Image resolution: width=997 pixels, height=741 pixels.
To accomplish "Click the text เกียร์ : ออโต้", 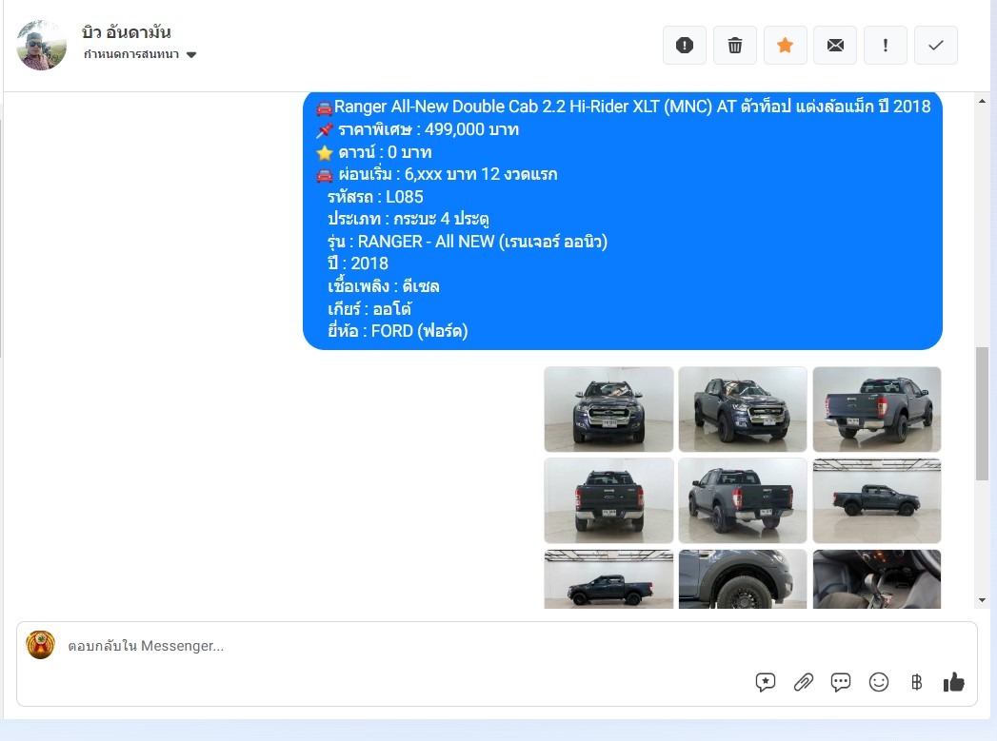I will (369, 309).
